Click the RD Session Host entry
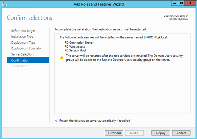Screen dimensions: 197x139 [76, 50]
